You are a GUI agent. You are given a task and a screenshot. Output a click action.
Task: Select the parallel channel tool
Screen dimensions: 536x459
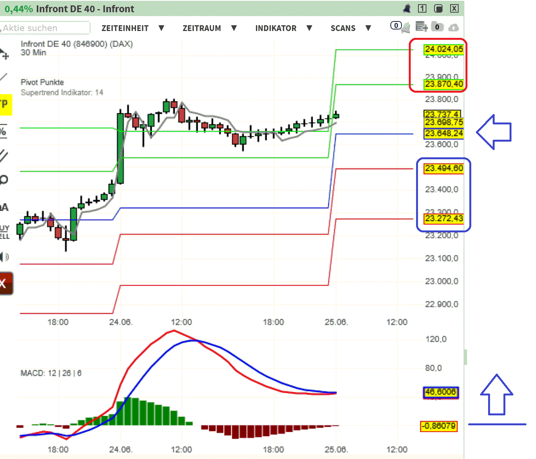tap(4, 155)
